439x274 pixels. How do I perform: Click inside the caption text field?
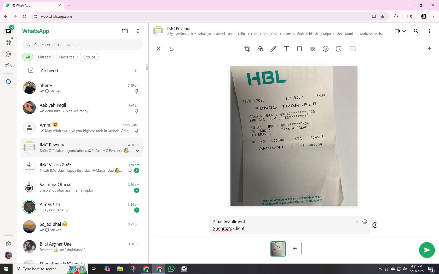tap(282, 225)
